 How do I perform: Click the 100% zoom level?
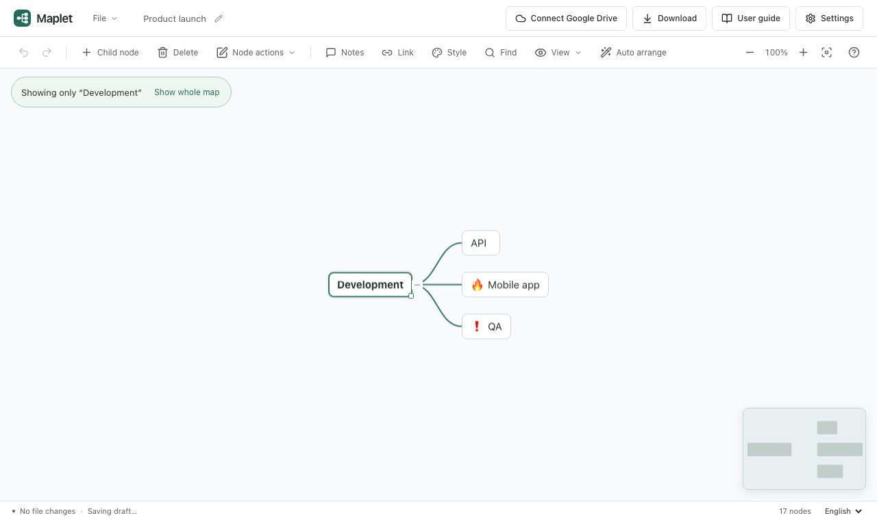coord(776,53)
